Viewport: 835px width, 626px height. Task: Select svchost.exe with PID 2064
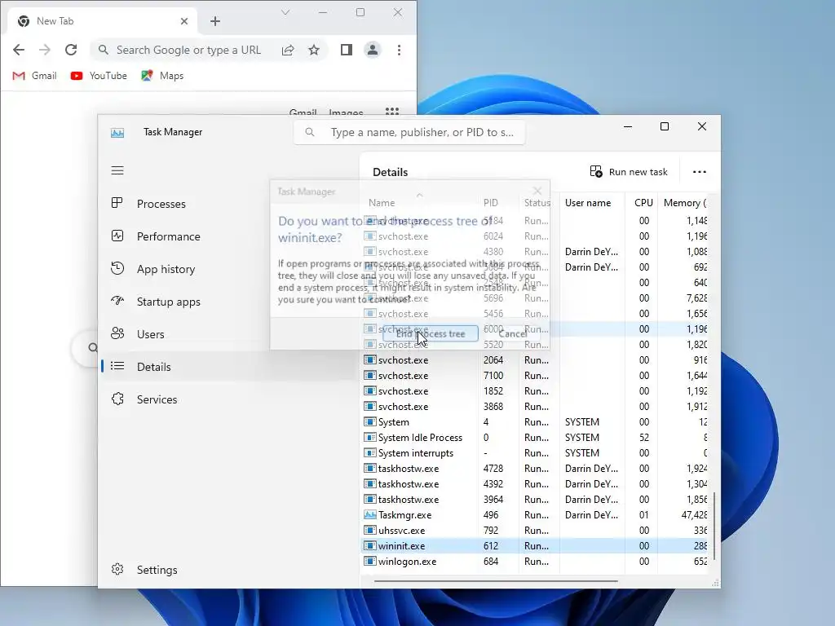point(535,359)
